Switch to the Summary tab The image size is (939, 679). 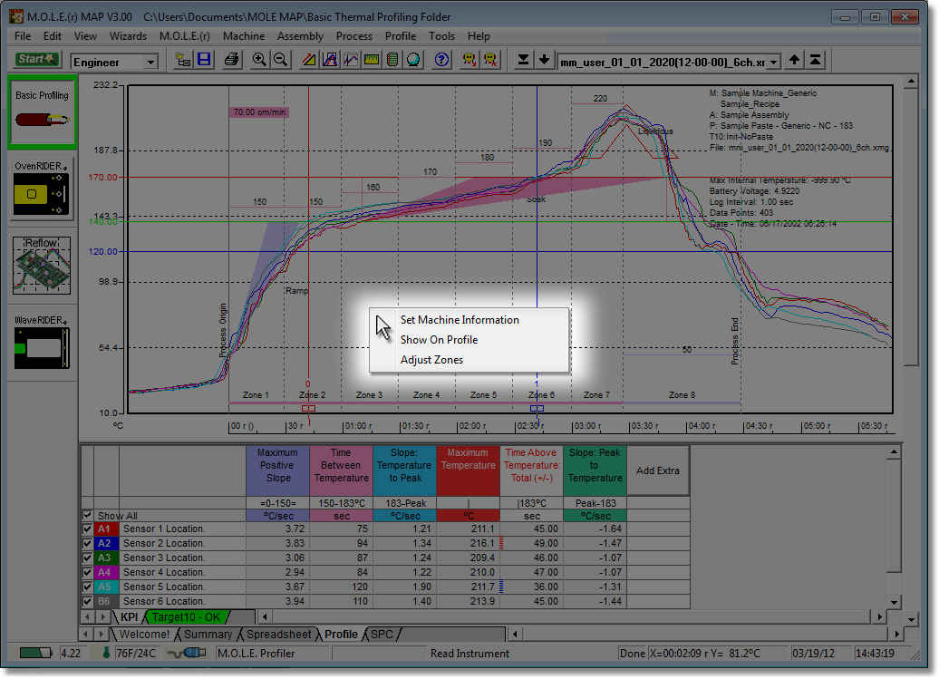coord(208,634)
